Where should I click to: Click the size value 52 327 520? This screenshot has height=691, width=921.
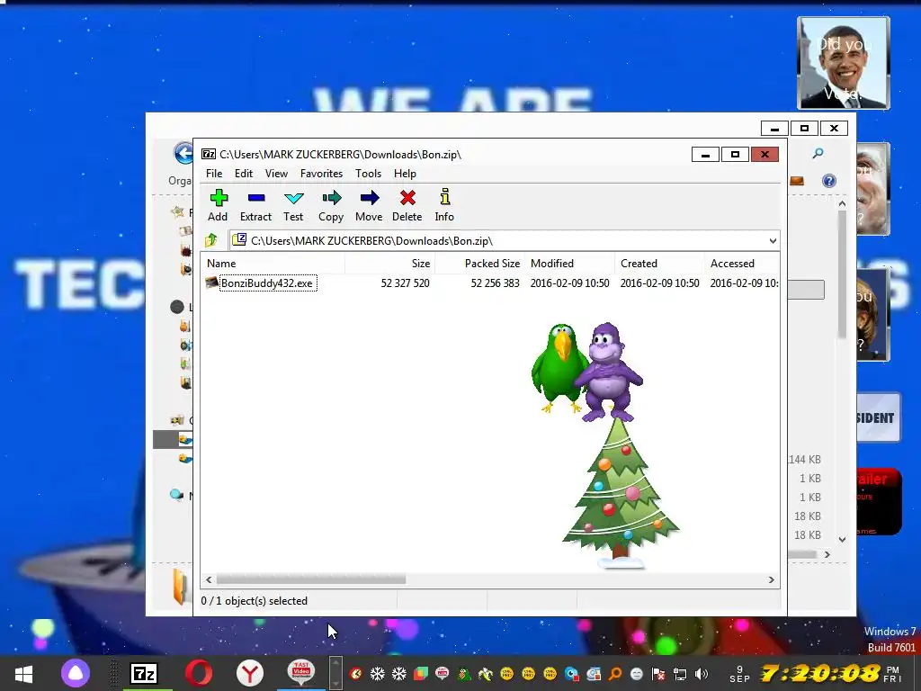click(405, 283)
